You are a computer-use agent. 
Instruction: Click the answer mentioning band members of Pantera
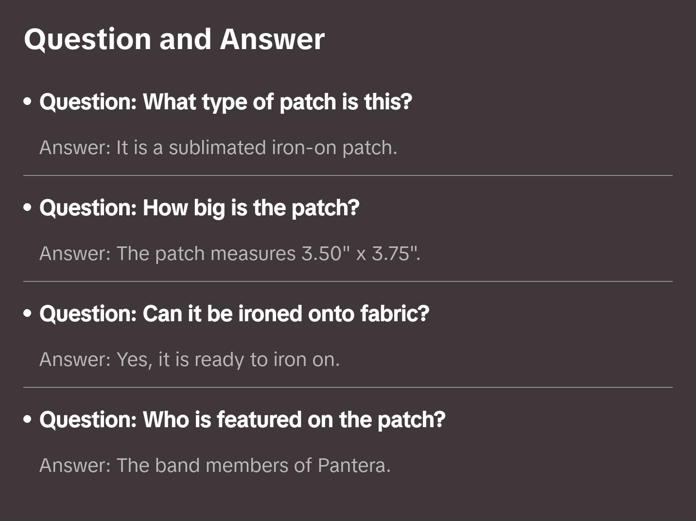tap(215, 466)
